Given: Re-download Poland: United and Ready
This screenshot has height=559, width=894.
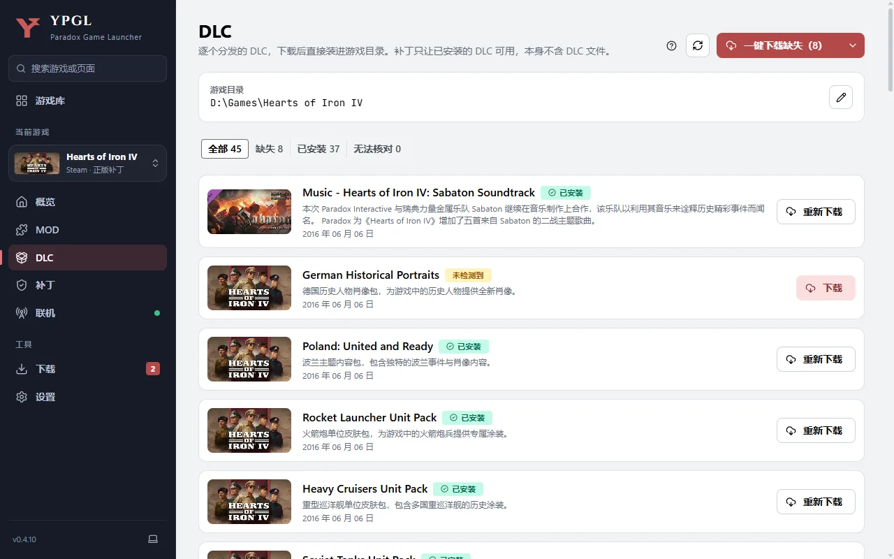Looking at the screenshot, I should coord(816,359).
